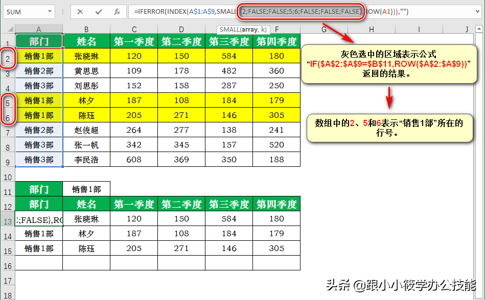Select criteria cell 销售1部 in B11
The image size is (485, 300).
tap(86, 189)
